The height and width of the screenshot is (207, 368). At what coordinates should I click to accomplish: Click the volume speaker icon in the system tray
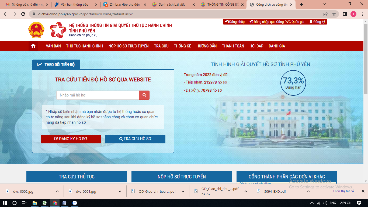[x=325, y=203]
